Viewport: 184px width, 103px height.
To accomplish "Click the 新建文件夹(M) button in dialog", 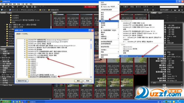I will click(x=22, y=81).
